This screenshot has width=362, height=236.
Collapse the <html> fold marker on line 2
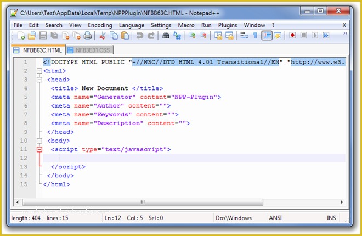tap(39, 71)
